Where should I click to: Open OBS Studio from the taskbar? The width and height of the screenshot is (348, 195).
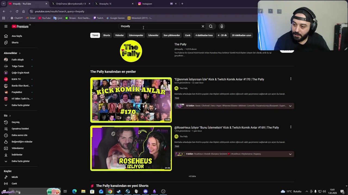(x=163, y=191)
